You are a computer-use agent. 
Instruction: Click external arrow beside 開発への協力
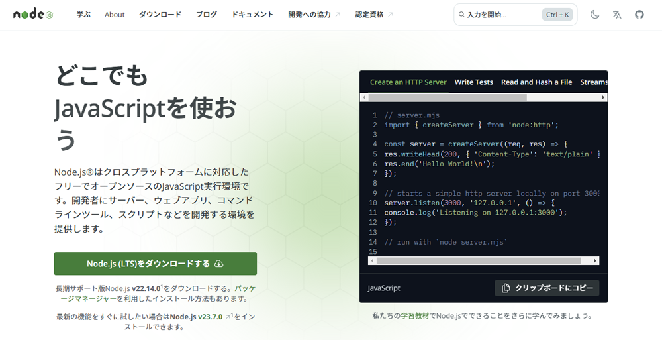(x=338, y=15)
